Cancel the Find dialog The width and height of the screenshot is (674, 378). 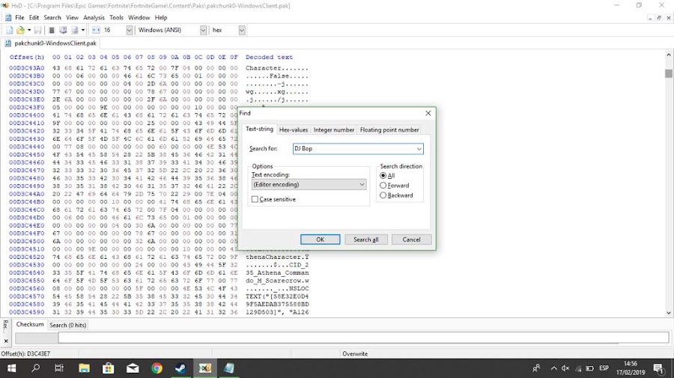point(411,240)
